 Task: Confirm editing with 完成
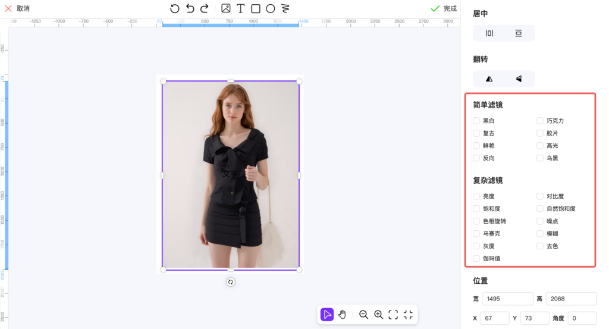pyautogui.click(x=444, y=8)
